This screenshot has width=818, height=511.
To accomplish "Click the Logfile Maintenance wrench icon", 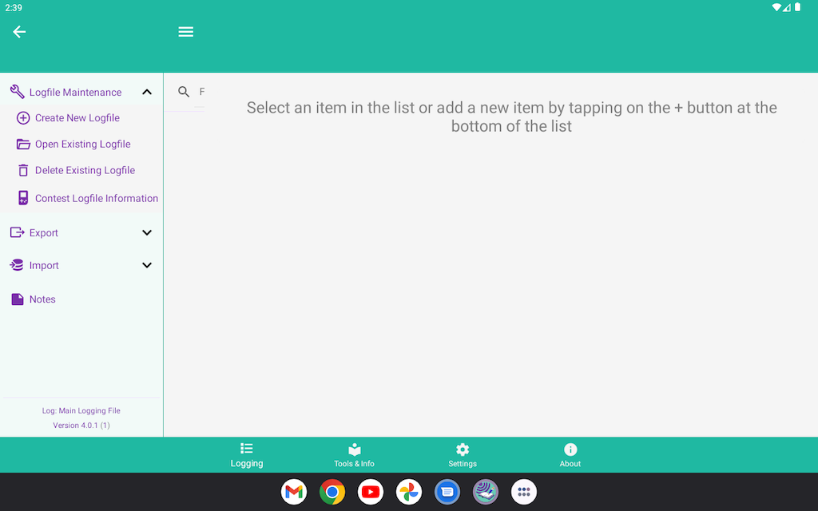I will [17, 92].
